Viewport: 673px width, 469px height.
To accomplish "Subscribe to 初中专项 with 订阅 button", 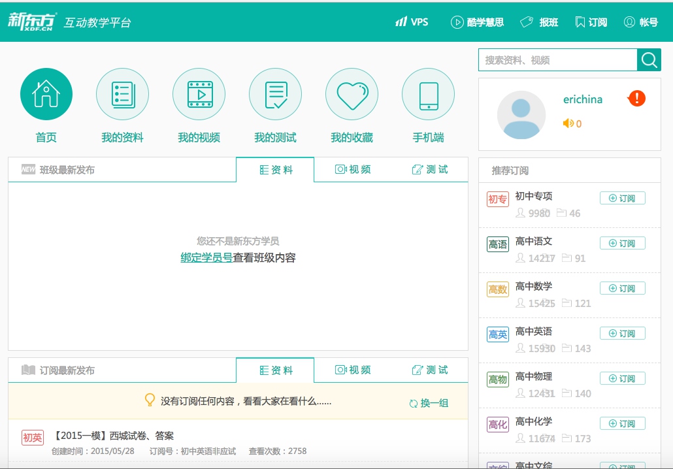I will [x=622, y=199].
